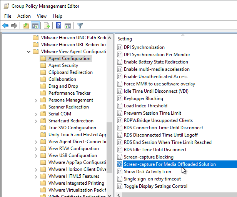Expand the VMware Horizon Client Drive node
This screenshot has height=197, width=237.
[x=36, y=170]
